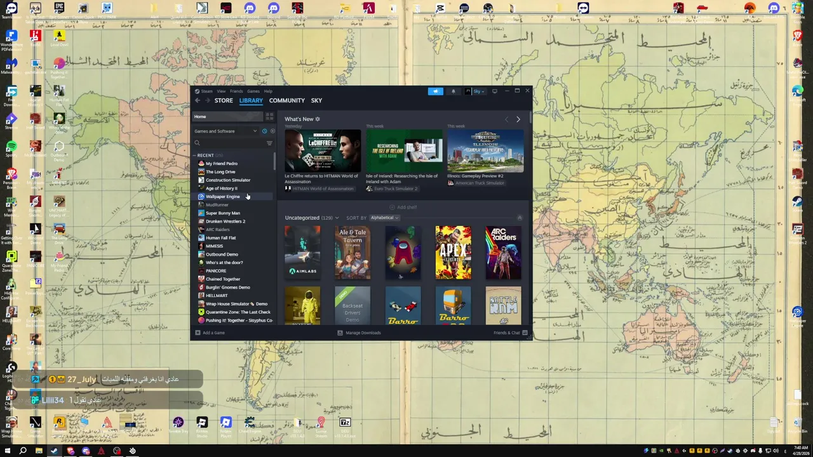Image resolution: width=813 pixels, height=457 pixels.
Task: Switch Steam to Big Picture mode
Action: [495, 91]
